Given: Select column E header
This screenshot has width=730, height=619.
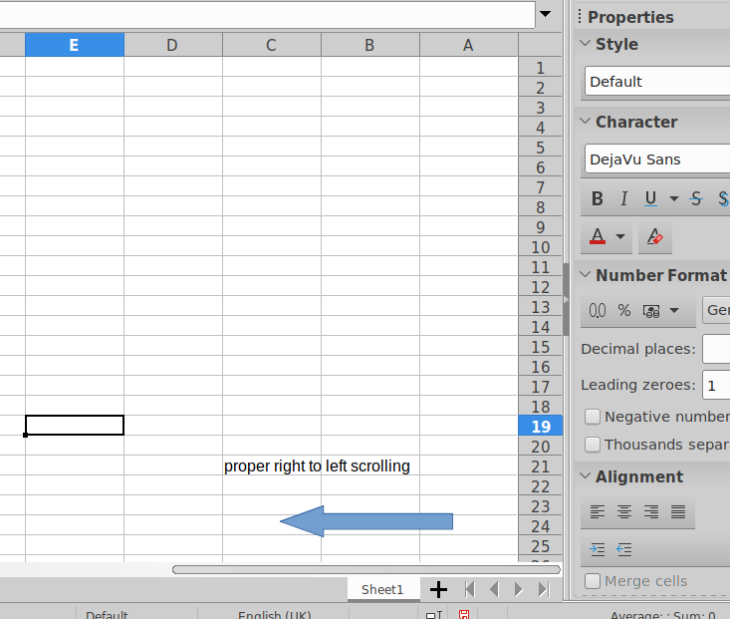Looking at the screenshot, I should [x=74, y=45].
